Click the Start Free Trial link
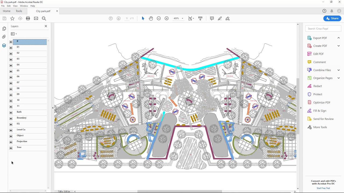344x193 pixels. click(323, 188)
